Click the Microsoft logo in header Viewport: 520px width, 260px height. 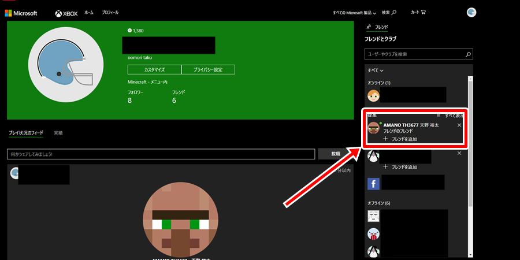click(x=21, y=13)
